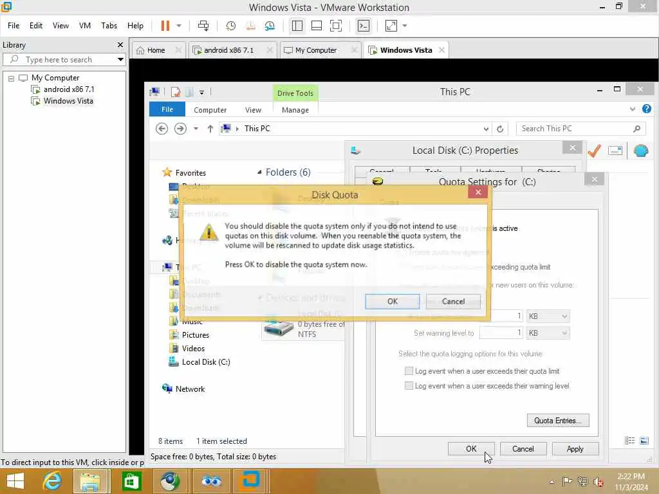Expand the explorer ribbon chevron

632,109
